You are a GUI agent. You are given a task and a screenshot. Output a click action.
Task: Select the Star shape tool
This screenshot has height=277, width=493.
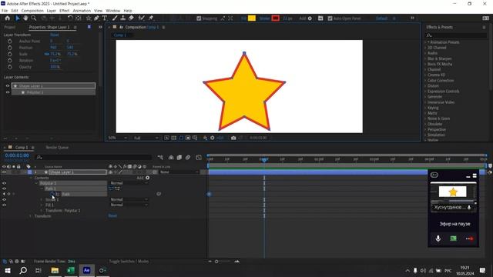coord(89,18)
